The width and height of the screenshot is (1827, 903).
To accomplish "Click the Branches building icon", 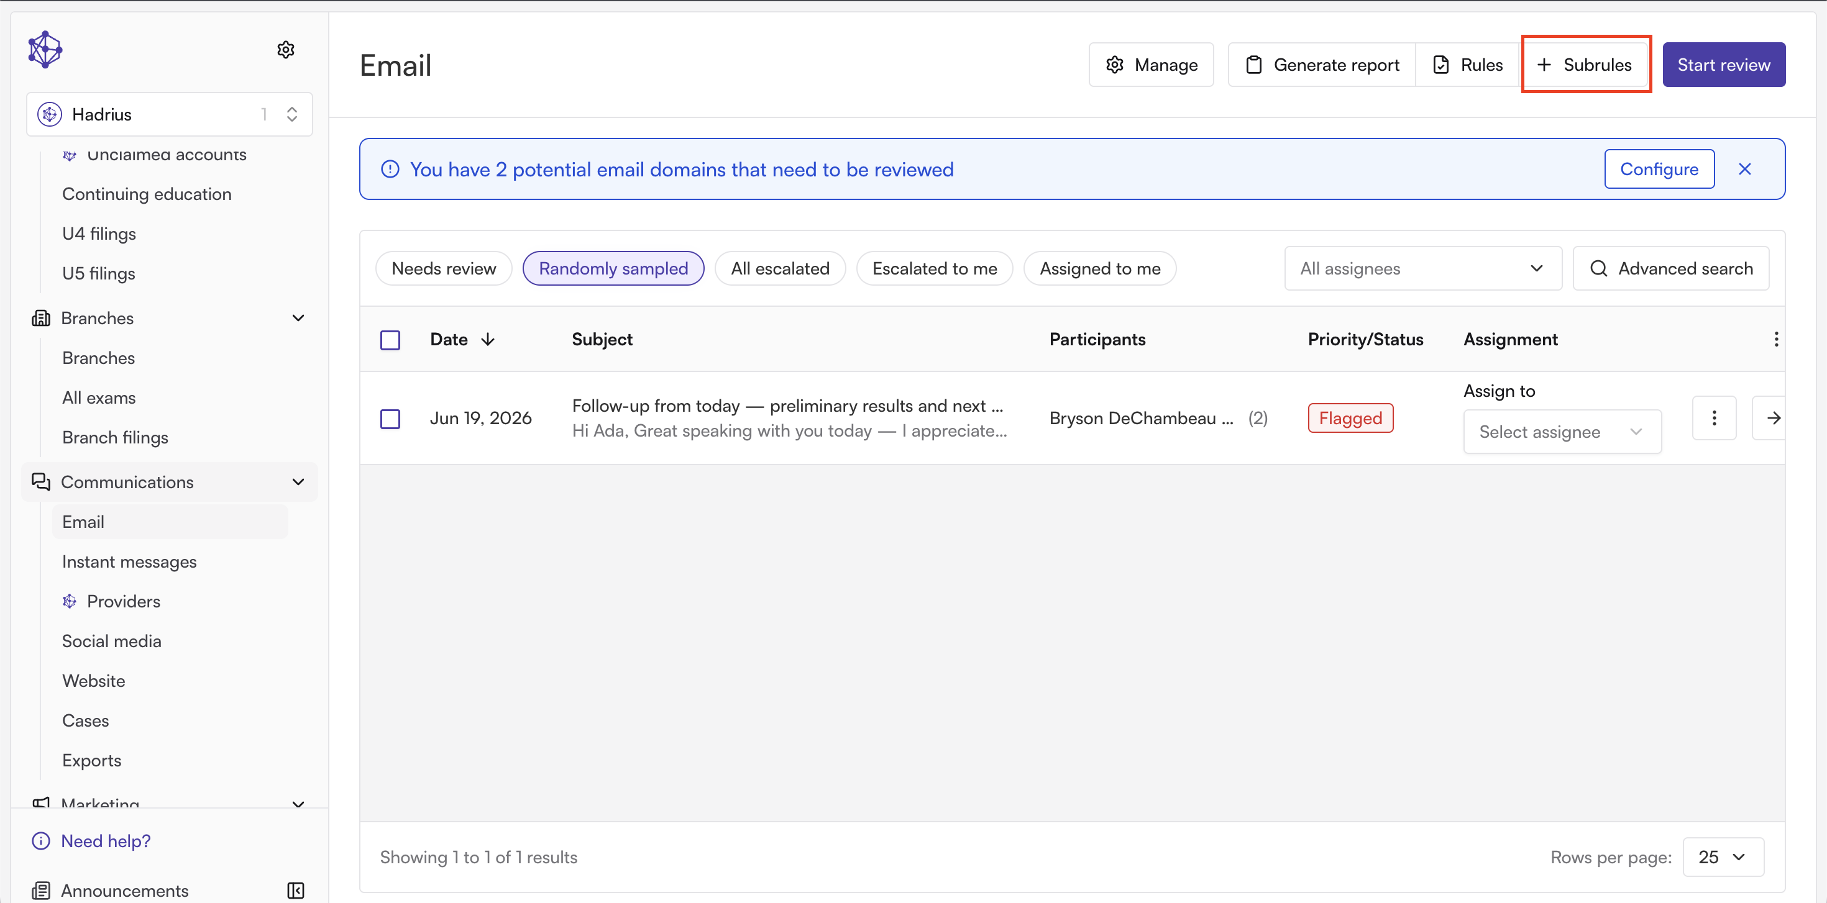I will coord(41,318).
